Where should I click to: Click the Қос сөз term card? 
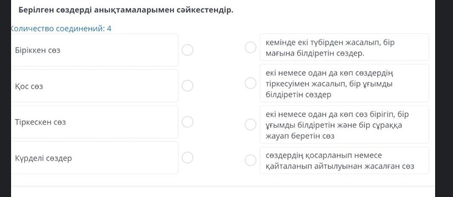94,86
